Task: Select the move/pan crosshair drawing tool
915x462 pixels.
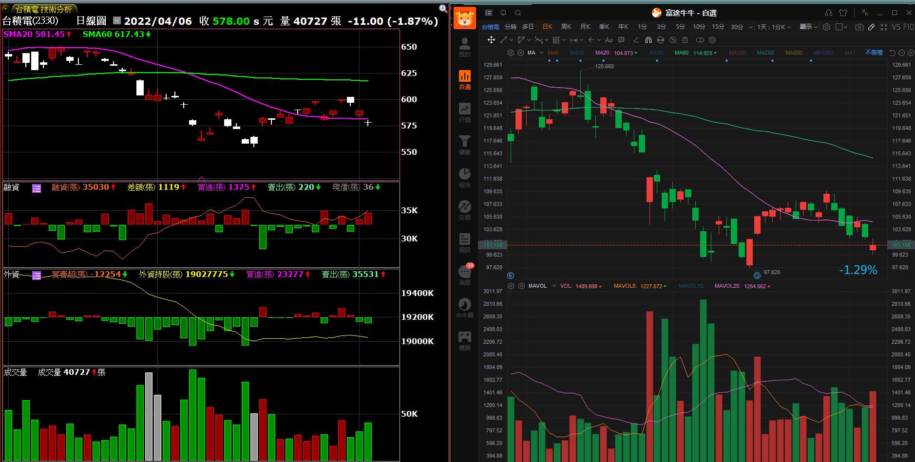Action: [491, 40]
